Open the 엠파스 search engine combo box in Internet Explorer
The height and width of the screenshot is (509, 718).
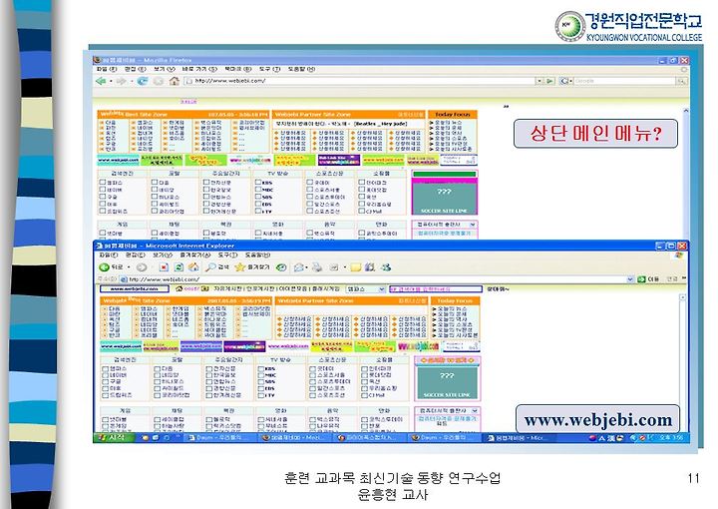[365, 289]
